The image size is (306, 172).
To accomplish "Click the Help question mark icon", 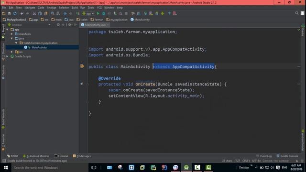I will click(x=169, y=13).
